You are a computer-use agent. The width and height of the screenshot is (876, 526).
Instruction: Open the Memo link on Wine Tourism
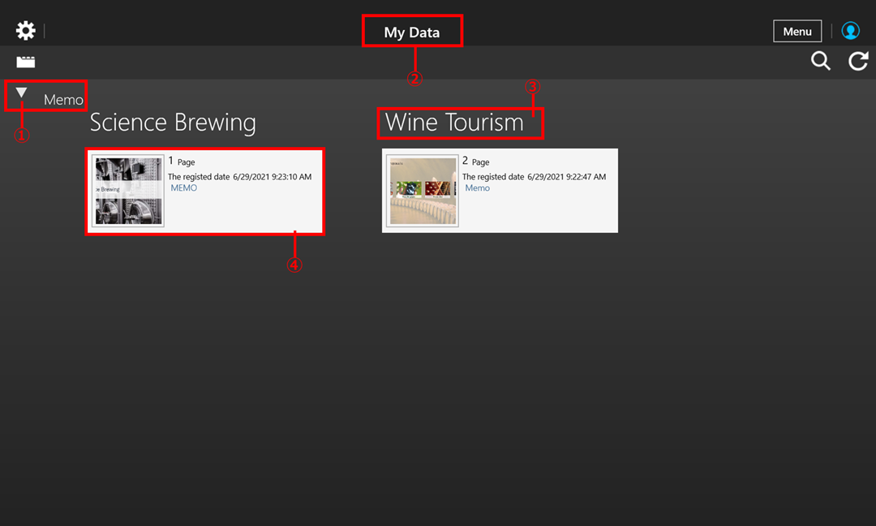(477, 188)
